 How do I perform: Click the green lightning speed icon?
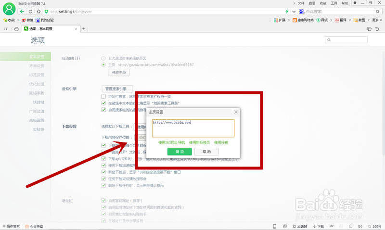click(287, 11)
